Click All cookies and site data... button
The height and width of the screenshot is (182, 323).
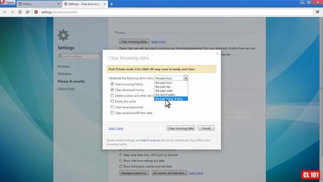coord(170,173)
